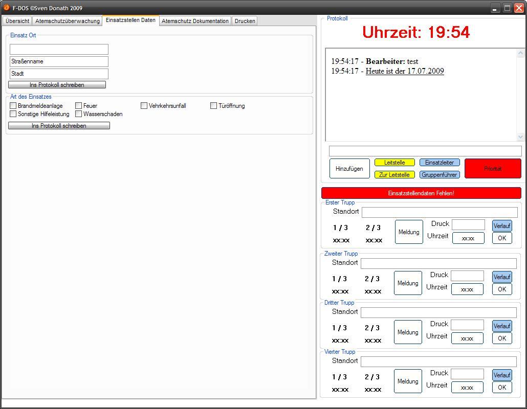Tick the Brandmeldeanlage checkbox
This screenshot has width=527, height=409.
13,106
